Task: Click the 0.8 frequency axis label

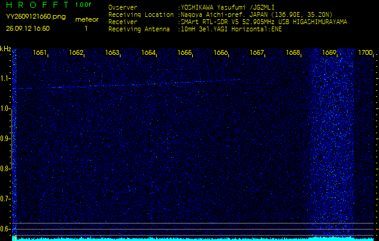Action: [x=5, y=169]
